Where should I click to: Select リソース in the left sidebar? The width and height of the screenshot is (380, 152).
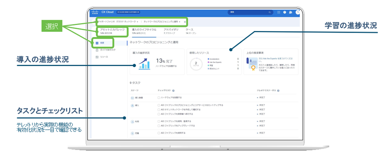click(x=104, y=57)
